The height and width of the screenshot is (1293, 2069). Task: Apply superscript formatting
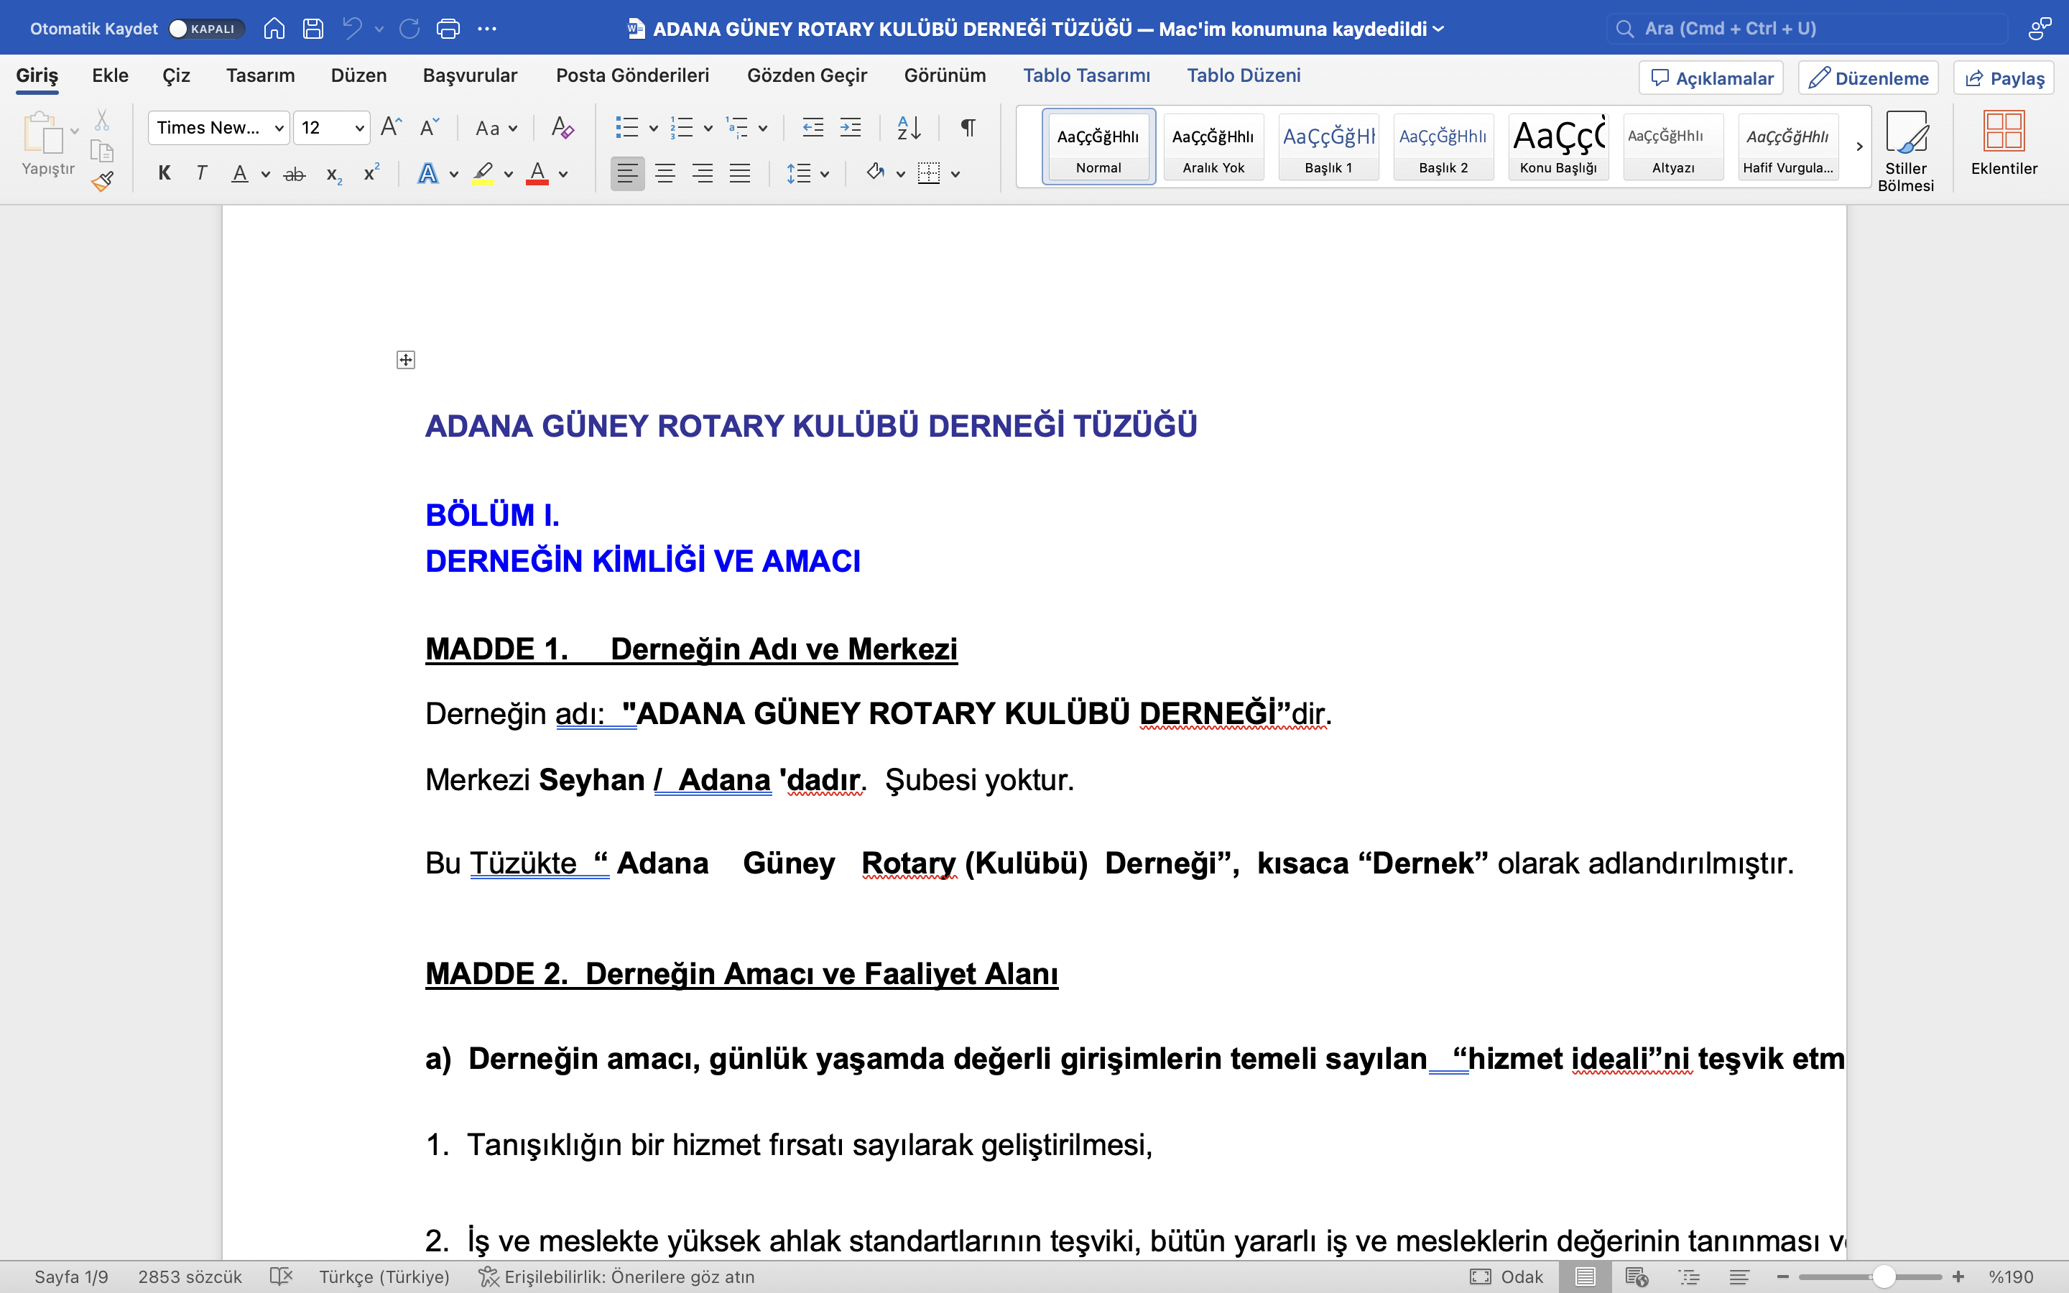point(371,172)
